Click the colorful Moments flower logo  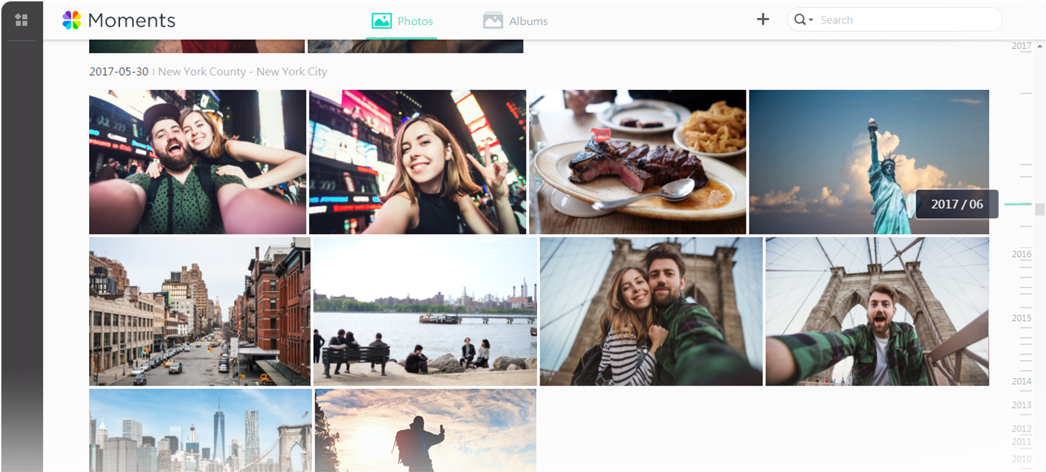tap(72, 19)
